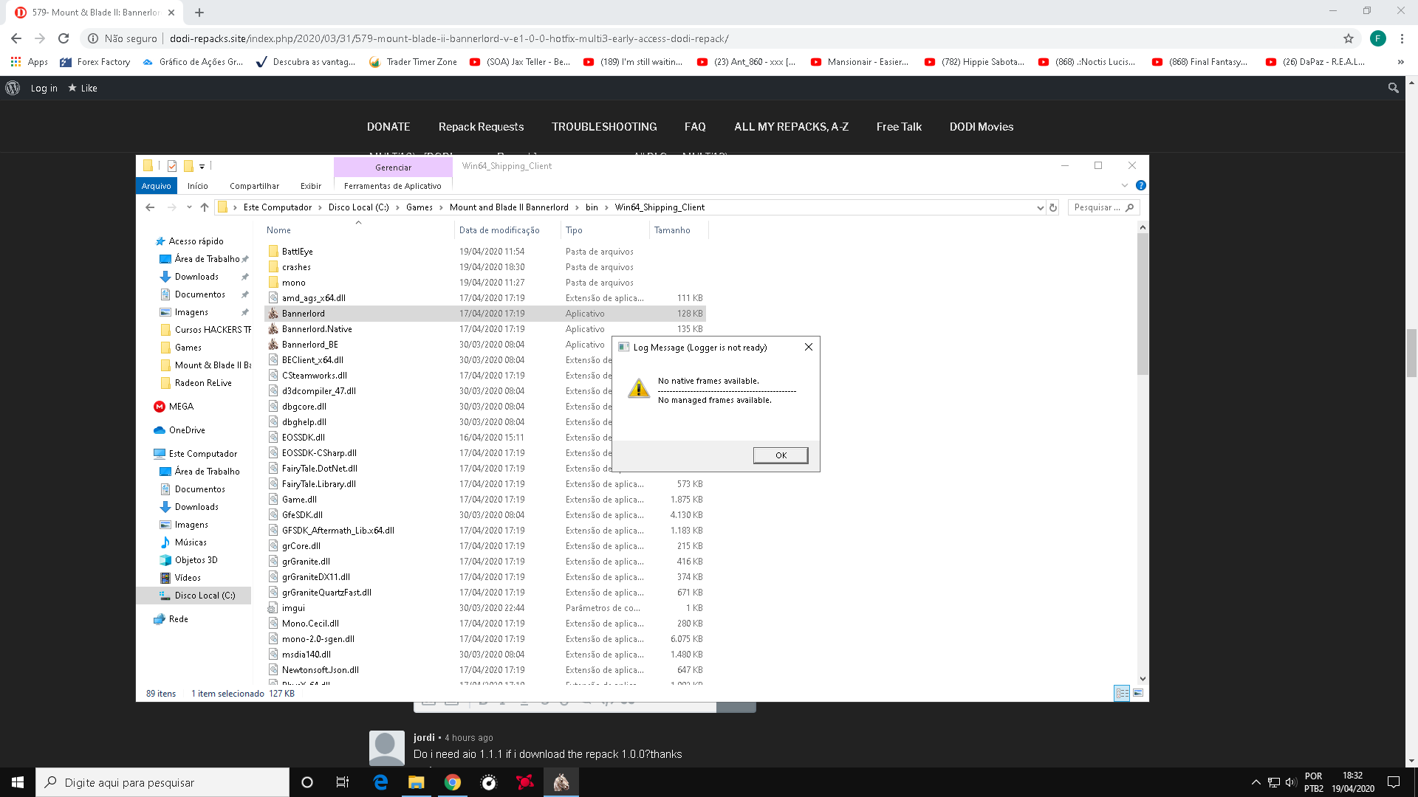Open the DONATE page link
The image size is (1418, 797).
pyautogui.click(x=388, y=127)
